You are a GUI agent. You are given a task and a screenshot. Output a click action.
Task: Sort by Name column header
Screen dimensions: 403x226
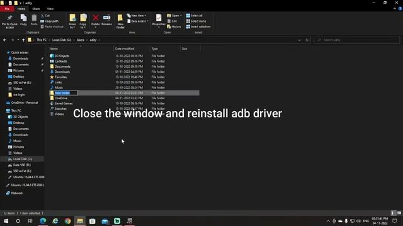[81, 49]
